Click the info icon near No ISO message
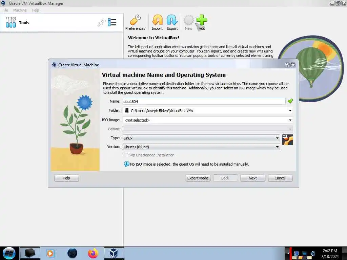 point(126,164)
